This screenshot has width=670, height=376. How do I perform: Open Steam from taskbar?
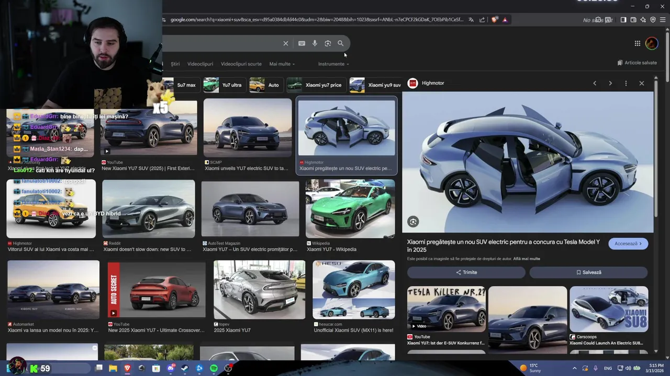[185, 369]
